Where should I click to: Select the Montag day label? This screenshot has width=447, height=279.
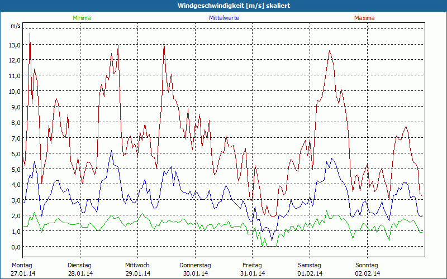(22, 265)
